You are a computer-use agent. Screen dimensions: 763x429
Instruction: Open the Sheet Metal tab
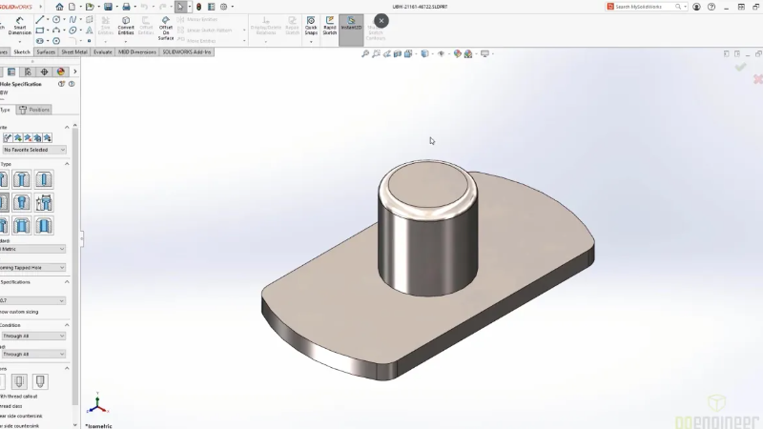click(x=74, y=51)
